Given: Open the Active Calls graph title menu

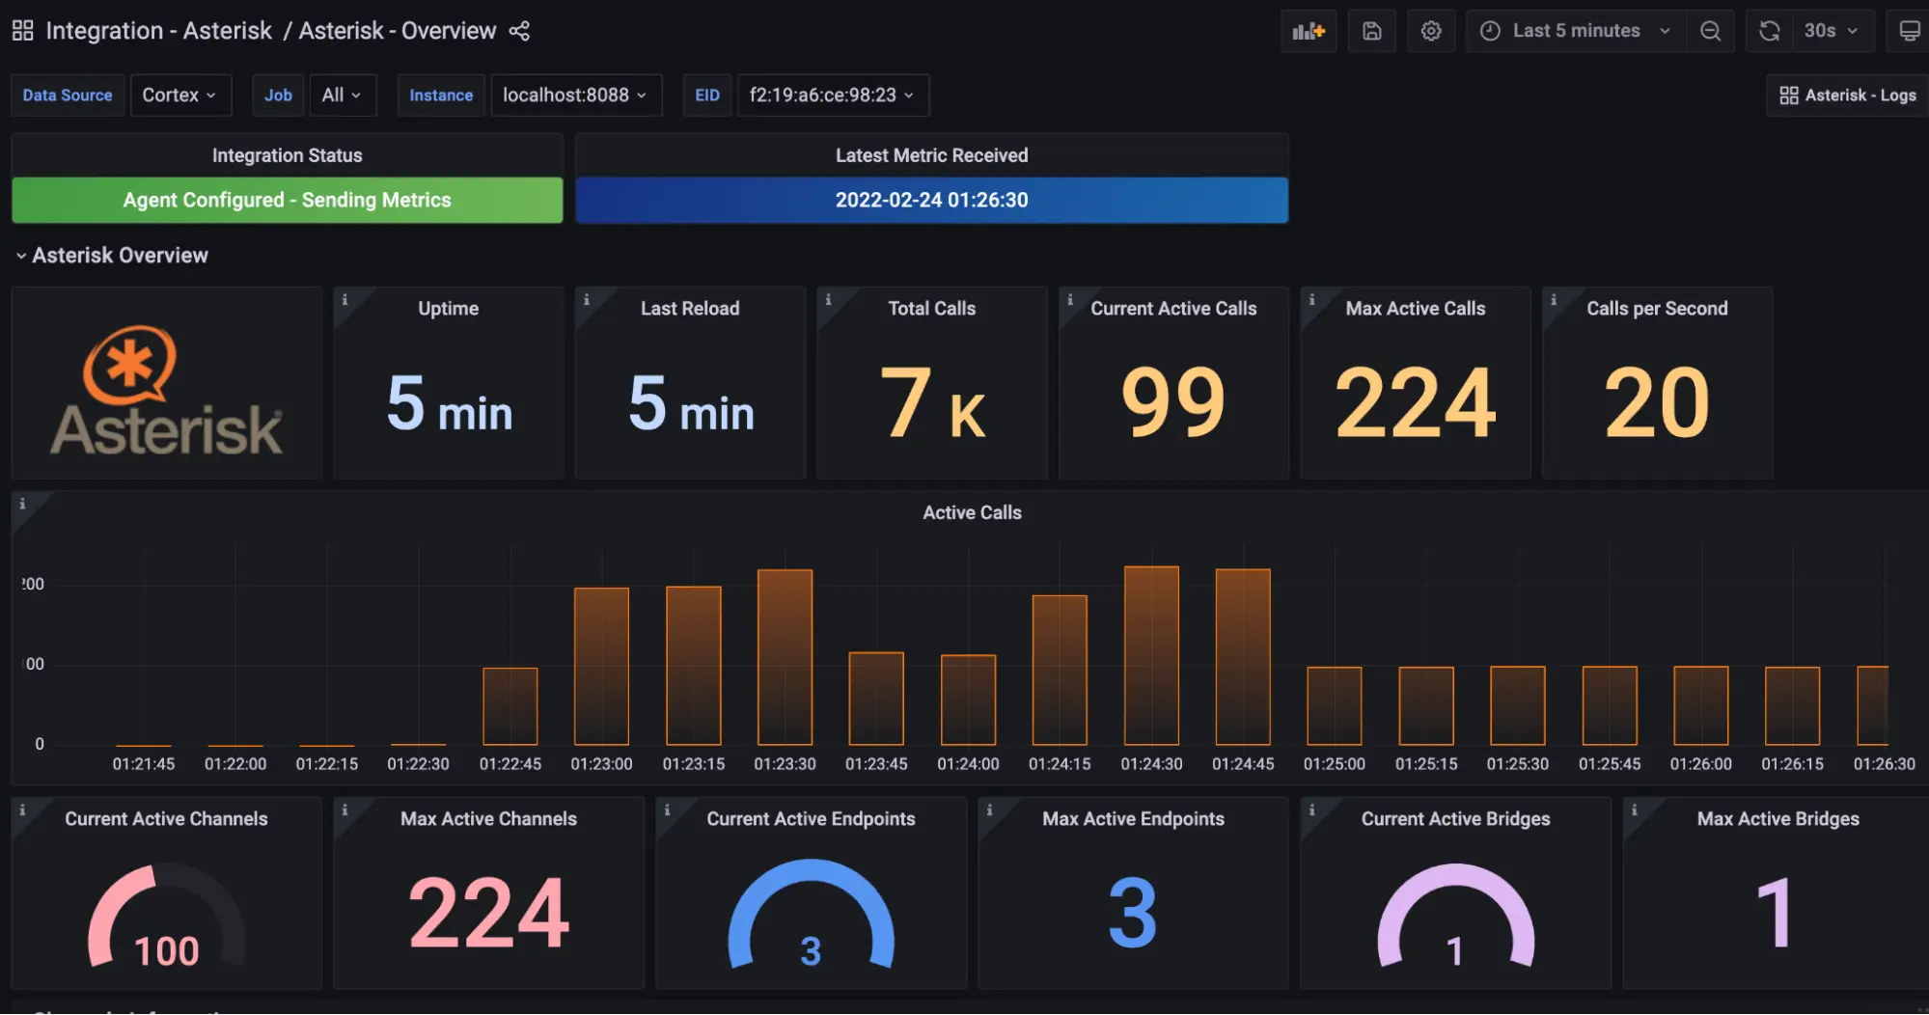Looking at the screenshot, I should point(972,513).
